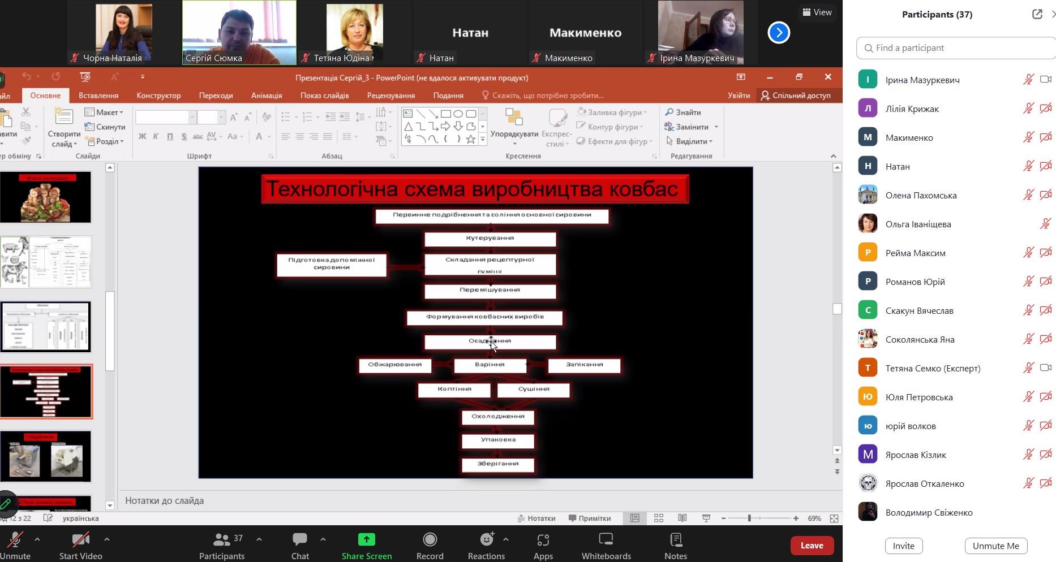This screenshot has height=562, width=1056.
Task: Pop out the Participants panel
Action: point(1037,14)
